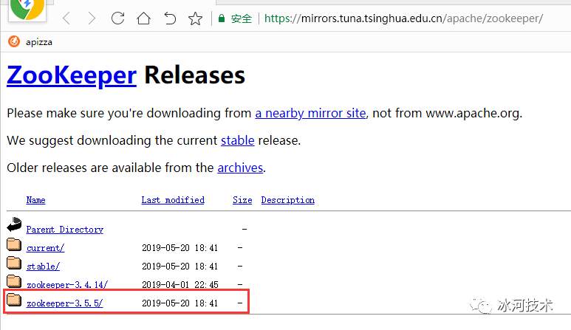The width and height of the screenshot is (571, 330).
Task: Sort listing by Name column
Action: [35, 200]
